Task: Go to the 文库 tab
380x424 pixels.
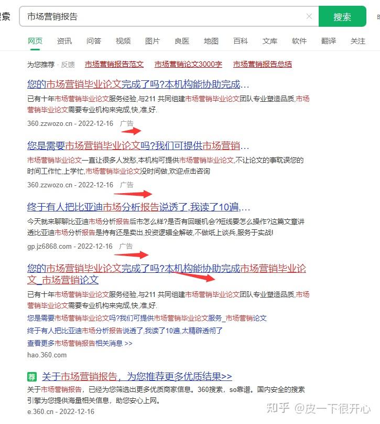Action: pyautogui.click(x=270, y=41)
